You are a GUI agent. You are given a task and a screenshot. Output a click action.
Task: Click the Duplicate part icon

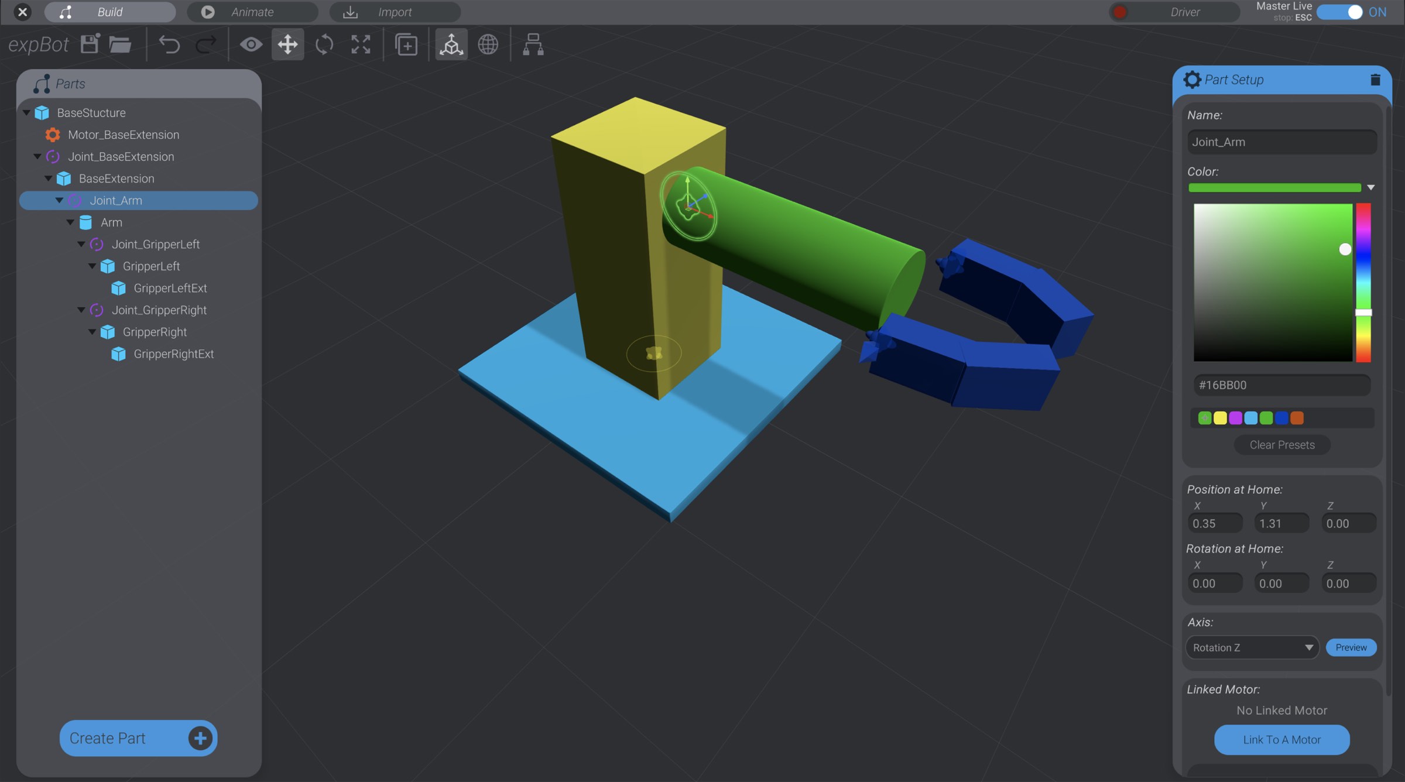pyautogui.click(x=406, y=44)
